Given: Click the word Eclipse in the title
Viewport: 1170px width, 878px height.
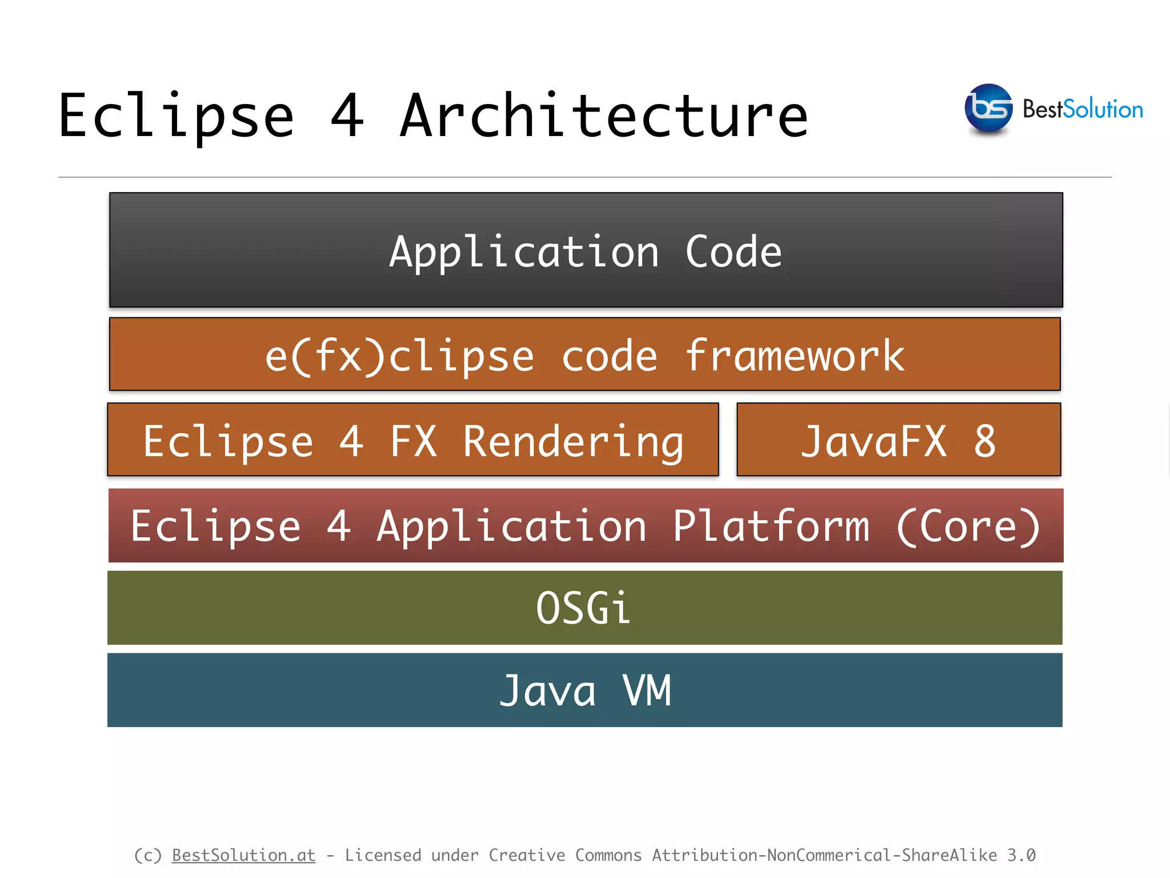Looking at the screenshot, I should [176, 116].
